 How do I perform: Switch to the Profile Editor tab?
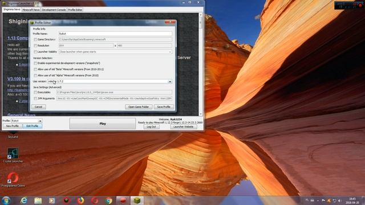coord(75,10)
